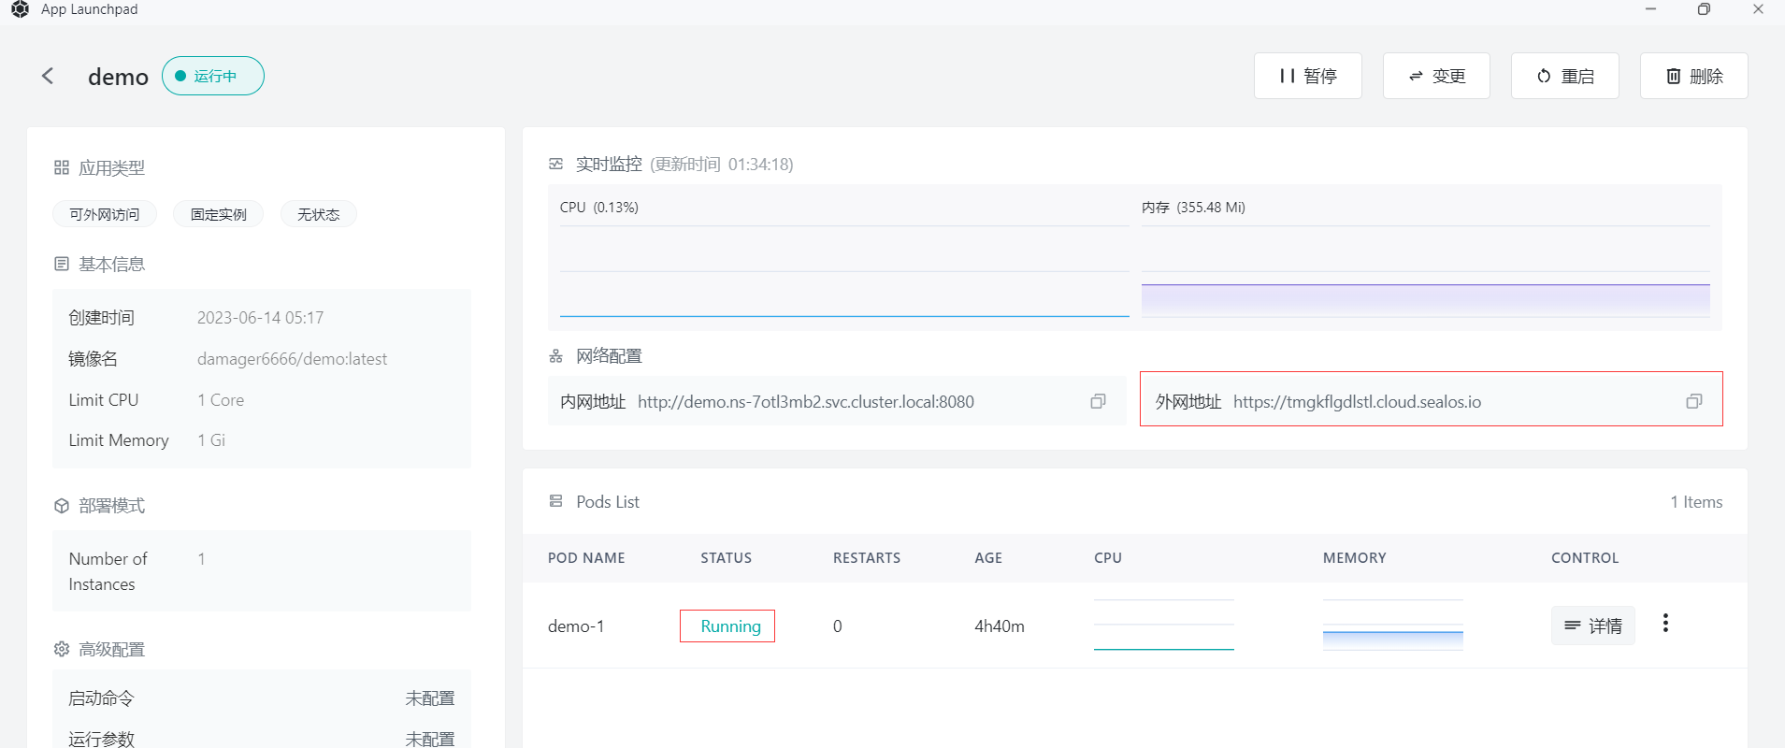Copy the internal network address
Viewport: 1785px width, 748px height.
1098,401
